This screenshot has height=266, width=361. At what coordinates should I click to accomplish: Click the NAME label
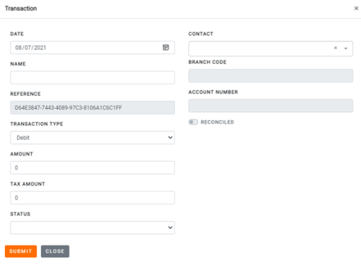[18, 64]
